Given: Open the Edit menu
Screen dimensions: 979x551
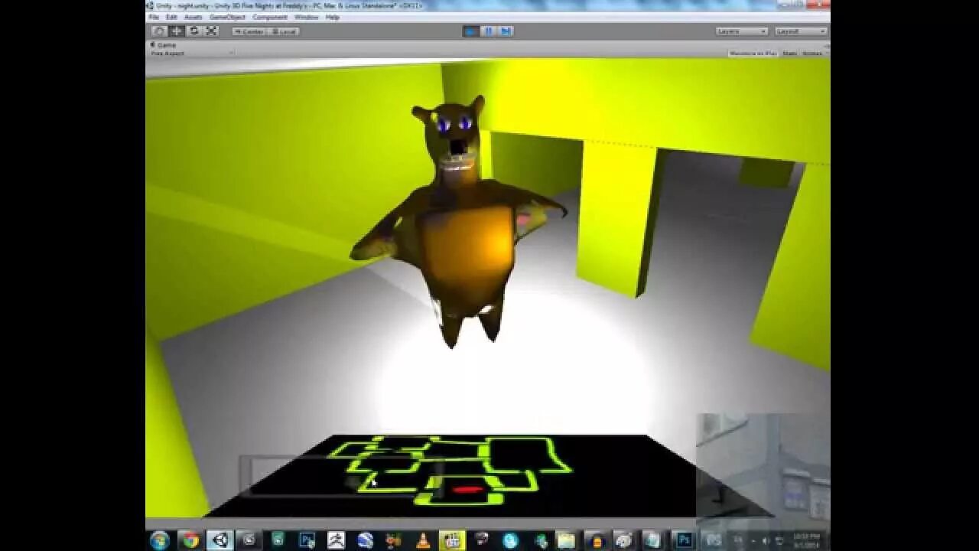Looking at the screenshot, I should [171, 17].
